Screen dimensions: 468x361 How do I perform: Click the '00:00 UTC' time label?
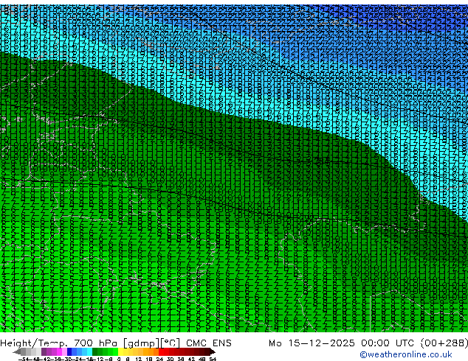pyautogui.click(x=388, y=343)
